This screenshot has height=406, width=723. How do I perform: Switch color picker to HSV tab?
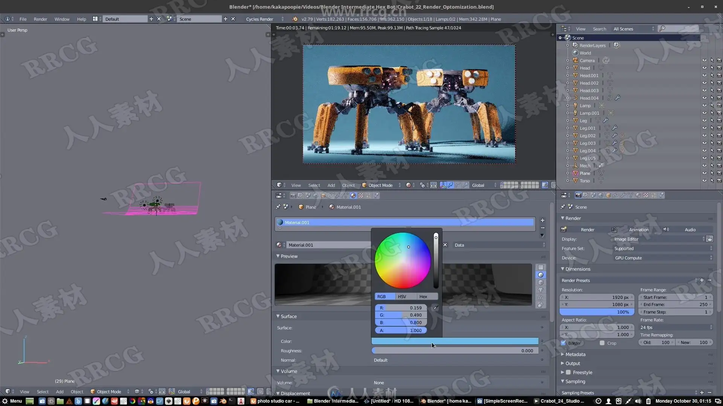tap(402, 297)
